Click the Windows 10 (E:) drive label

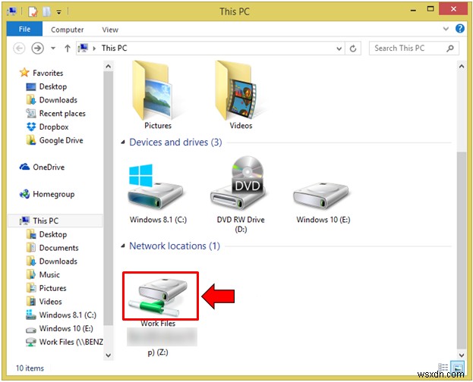click(323, 220)
